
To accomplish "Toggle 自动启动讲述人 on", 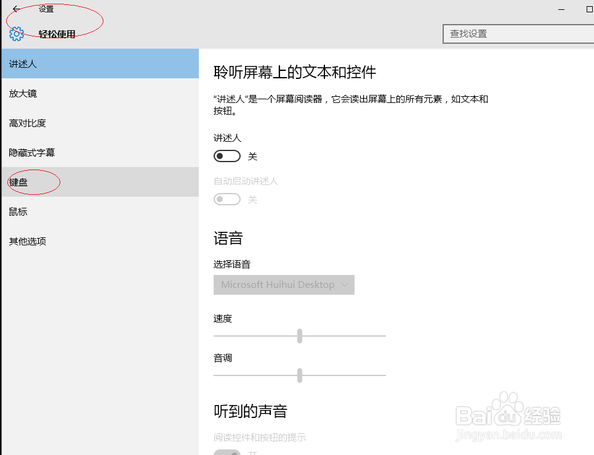I will pyautogui.click(x=227, y=199).
